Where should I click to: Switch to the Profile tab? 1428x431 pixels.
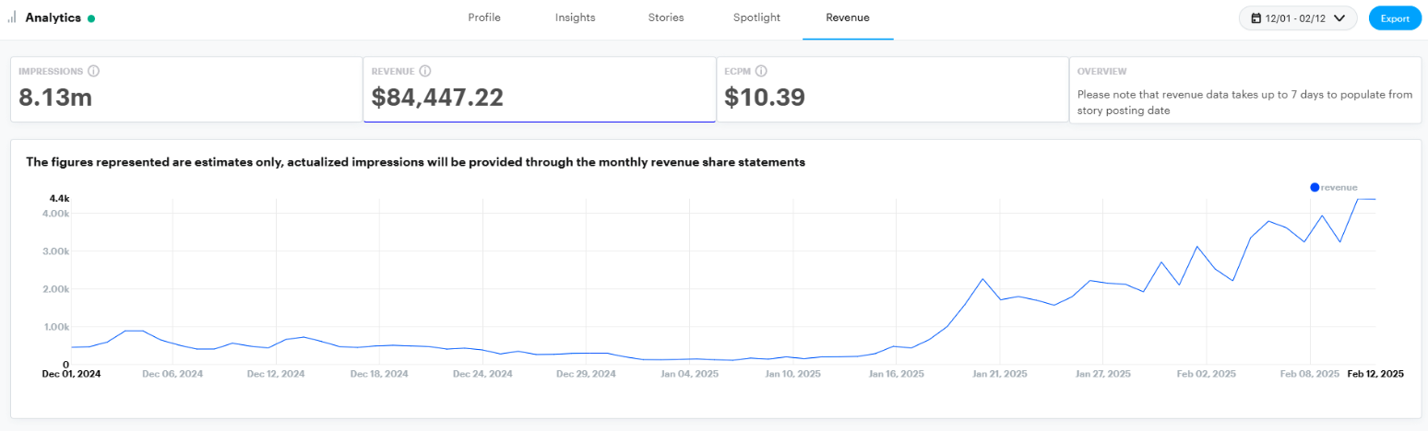click(484, 17)
